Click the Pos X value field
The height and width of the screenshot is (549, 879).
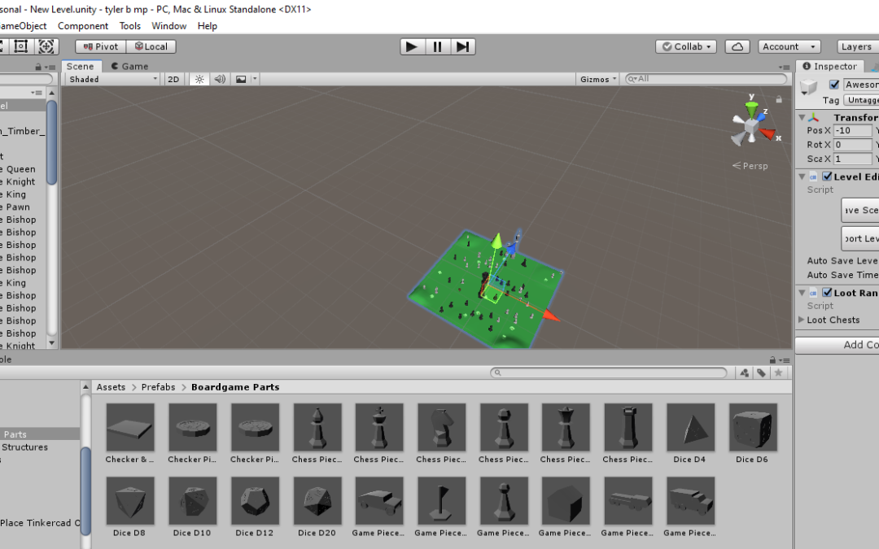(853, 130)
